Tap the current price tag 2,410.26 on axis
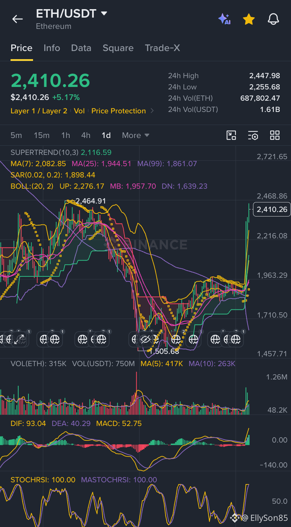291x527 pixels. click(x=272, y=209)
